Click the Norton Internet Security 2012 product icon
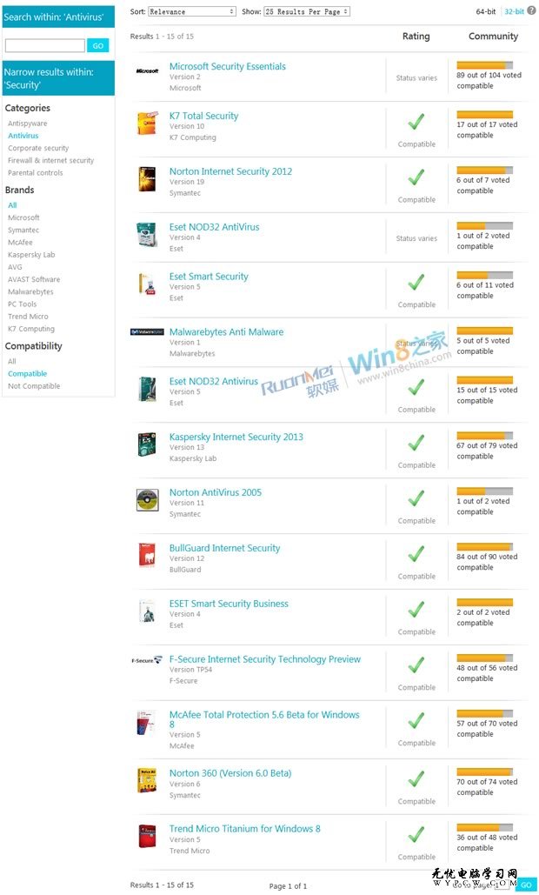The height and width of the screenshot is (895, 539). click(x=147, y=179)
